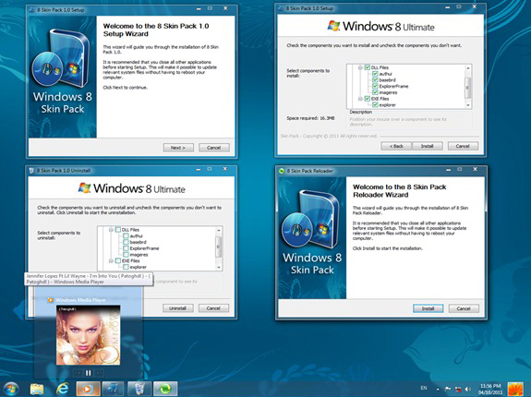Uncheck ExplorerFrame in the install list
Screen dimensions: 531x397
(375, 86)
